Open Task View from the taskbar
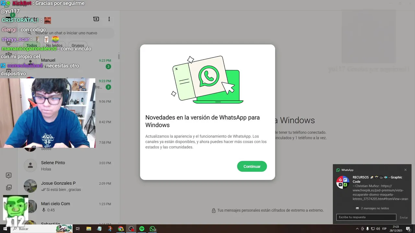415x233 pixels. click(x=78, y=229)
